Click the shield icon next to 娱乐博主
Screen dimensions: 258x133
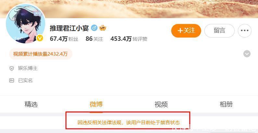[x=11, y=69]
